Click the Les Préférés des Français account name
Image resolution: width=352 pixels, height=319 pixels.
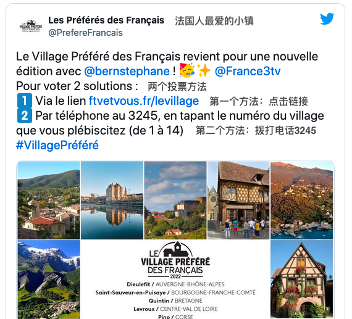coord(106,20)
